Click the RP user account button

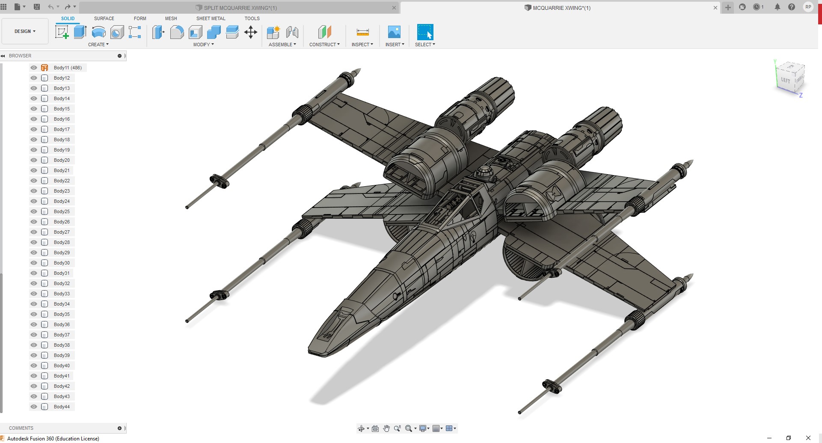click(808, 7)
